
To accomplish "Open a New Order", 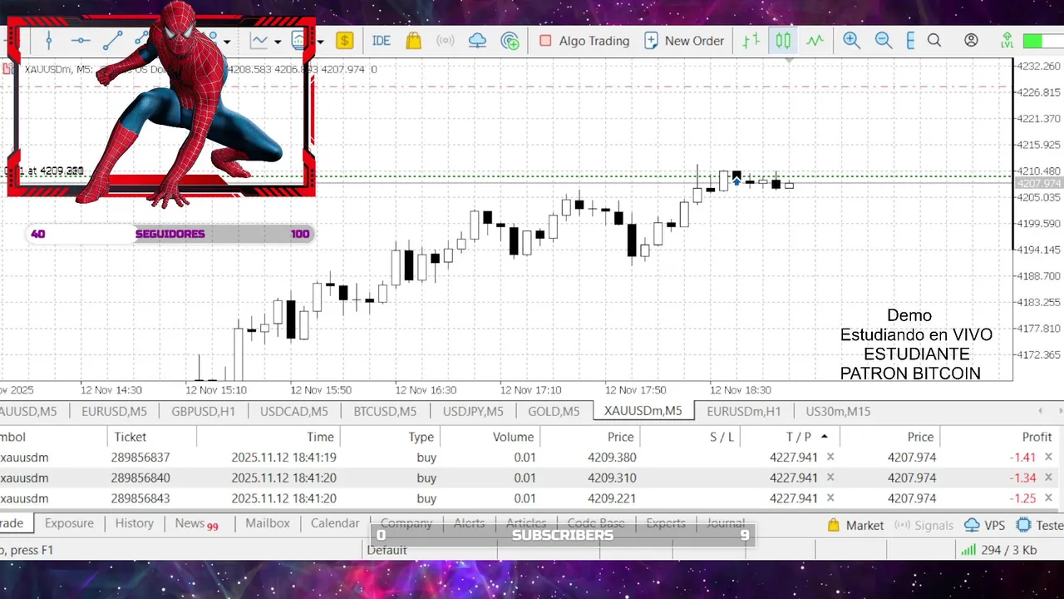I will (x=684, y=40).
